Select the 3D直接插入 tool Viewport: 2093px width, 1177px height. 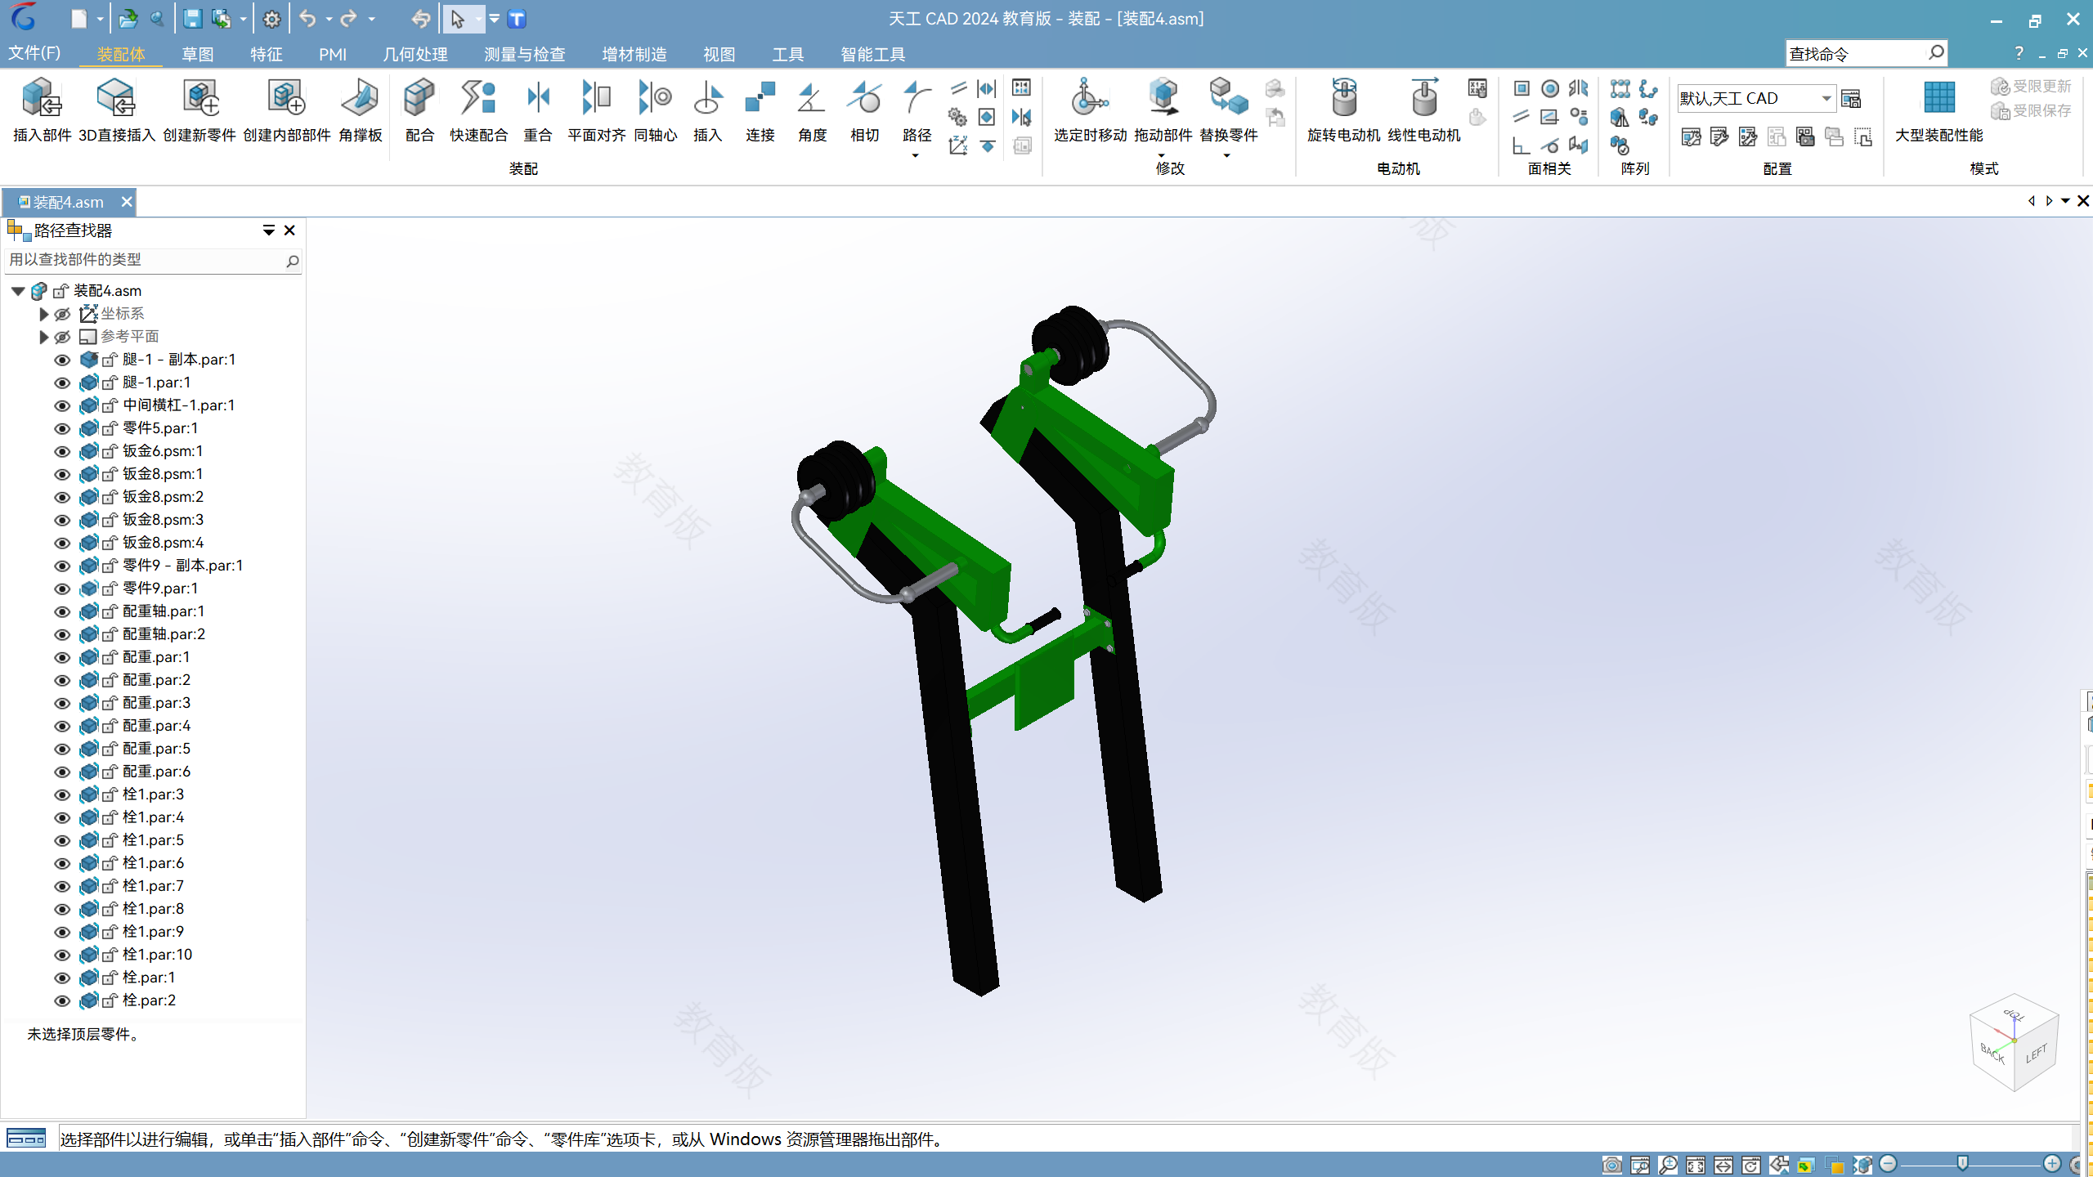point(116,110)
